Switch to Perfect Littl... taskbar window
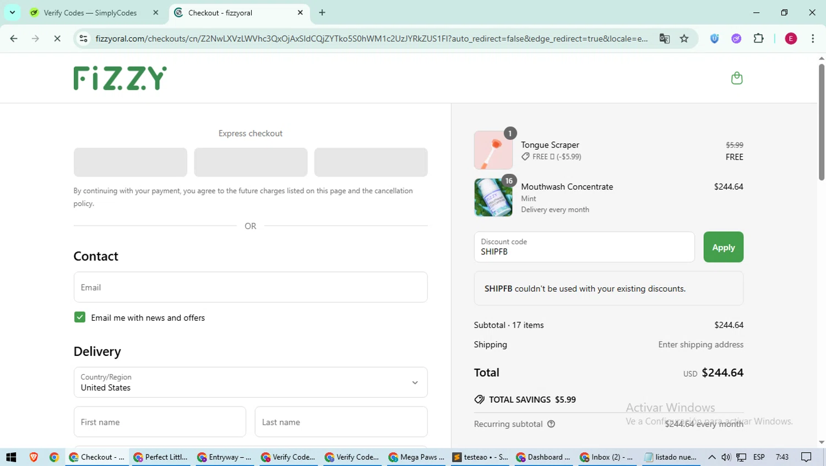 click(x=161, y=457)
